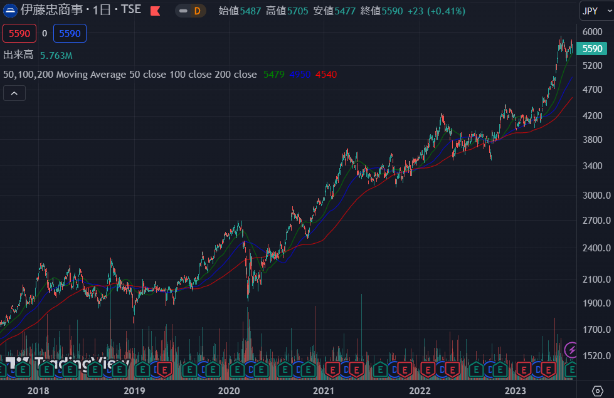614x398 pixels.
Task: Click the 4200 price axis label
Action: tap(592, 116)
